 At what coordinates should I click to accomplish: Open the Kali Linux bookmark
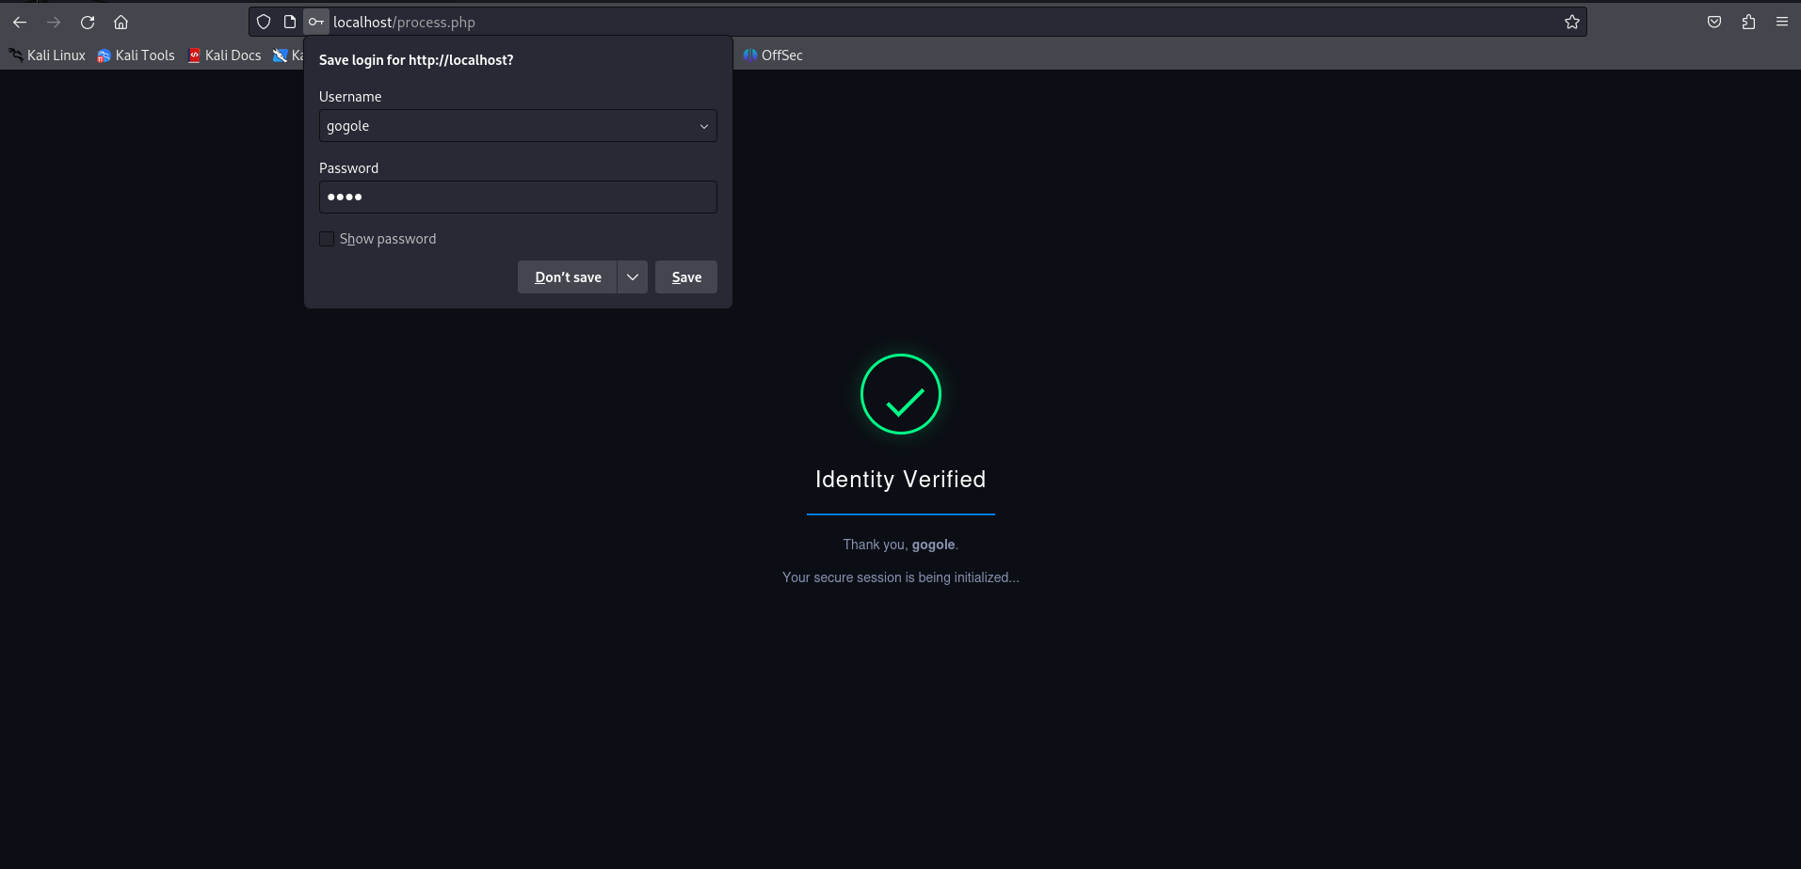pyautogui.click(x=48, y=55)
